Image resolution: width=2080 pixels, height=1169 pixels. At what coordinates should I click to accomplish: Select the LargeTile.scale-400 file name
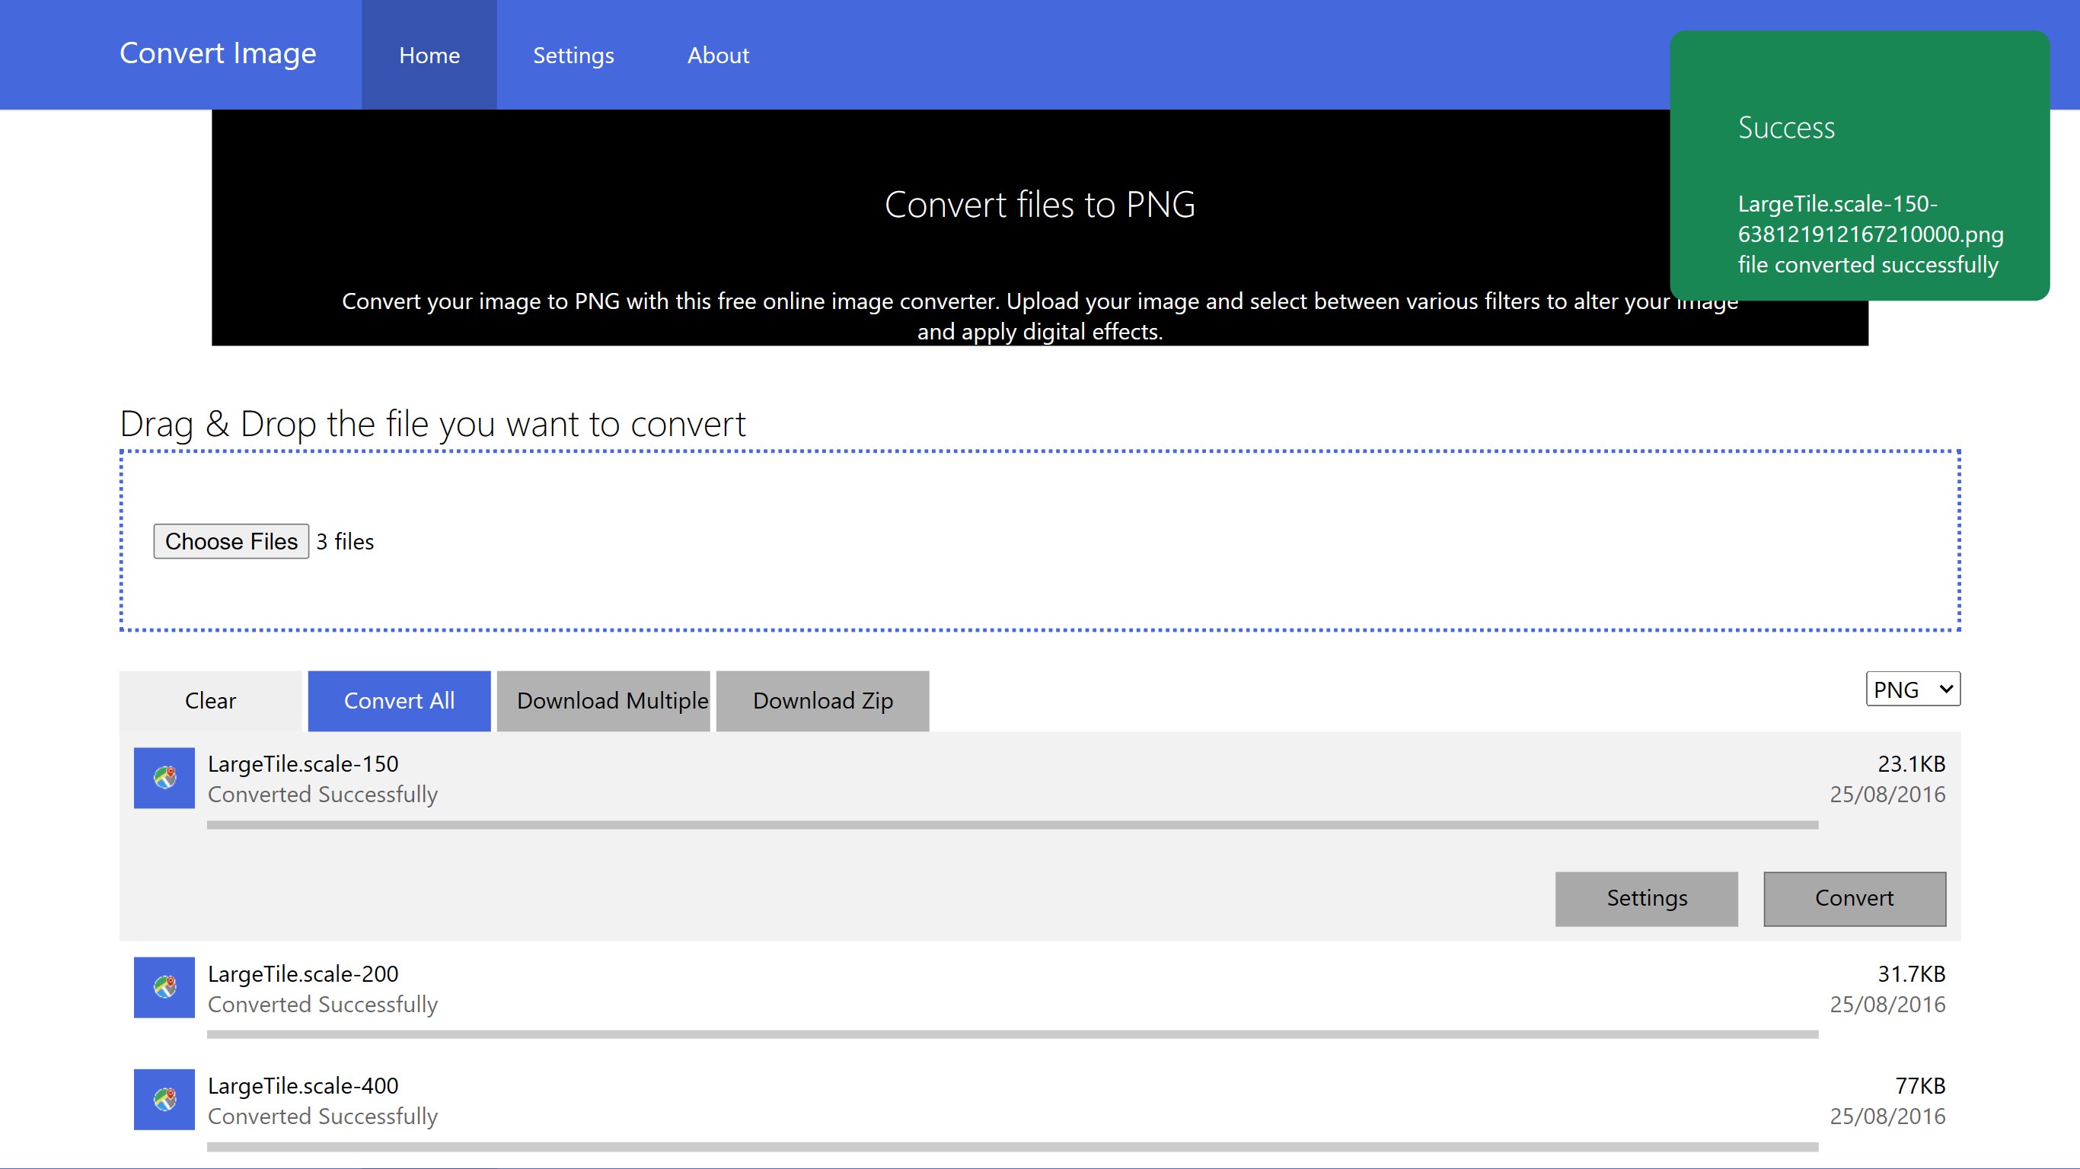[303, 1085]
